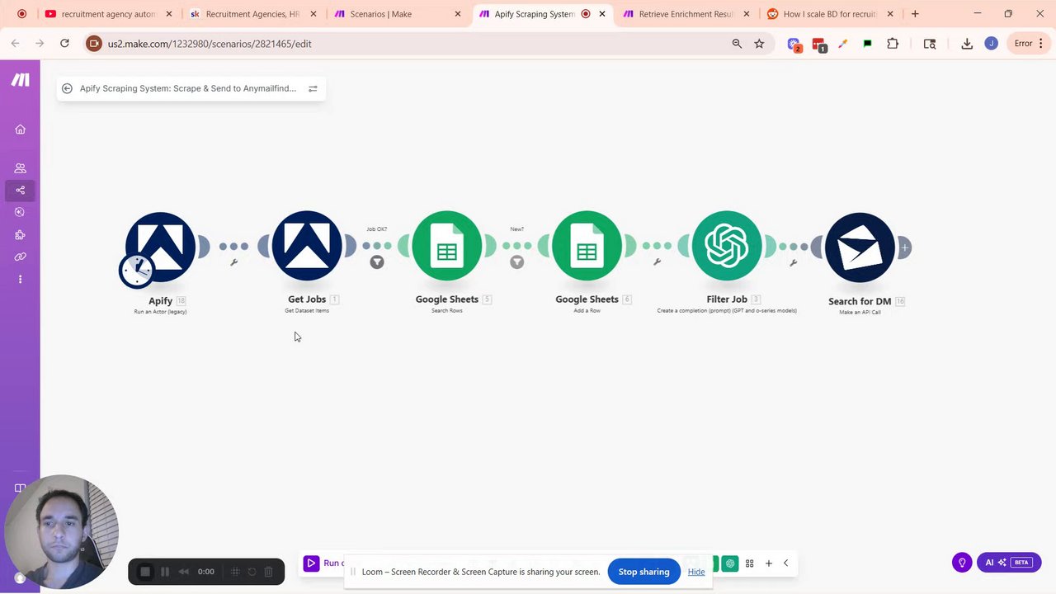Close the Apify Scraping System tab
Viewport: 1056px width, 594px height.
(x=602, y=14)
